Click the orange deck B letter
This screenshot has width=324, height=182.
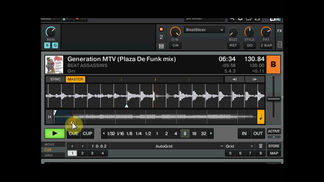[273, 64]
